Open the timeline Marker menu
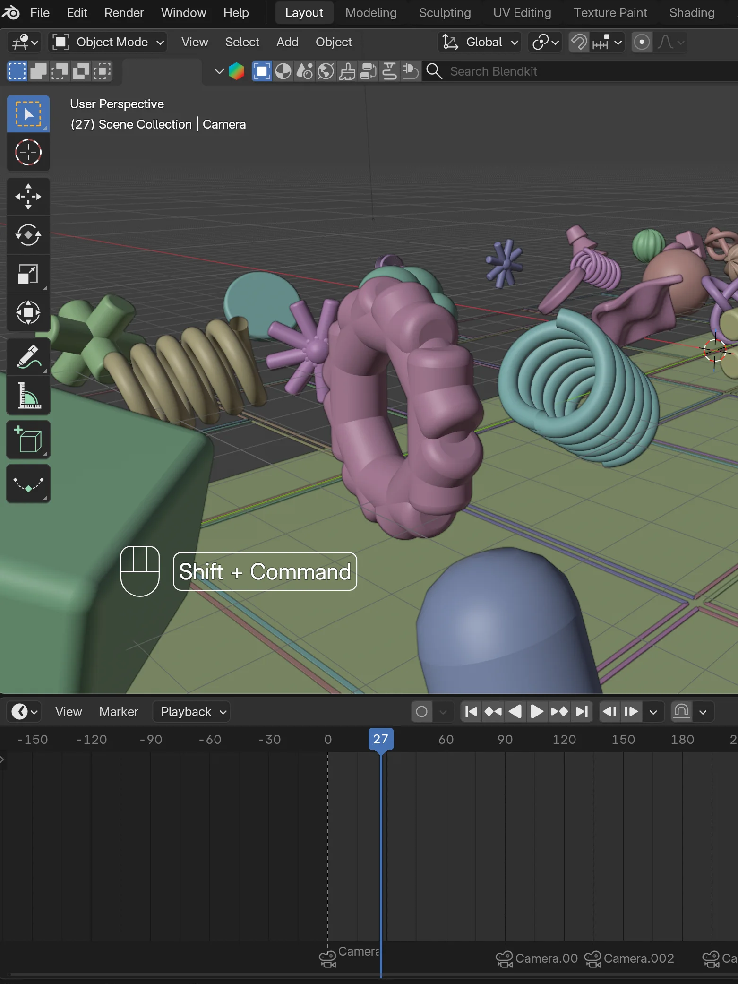 (119, 711)
